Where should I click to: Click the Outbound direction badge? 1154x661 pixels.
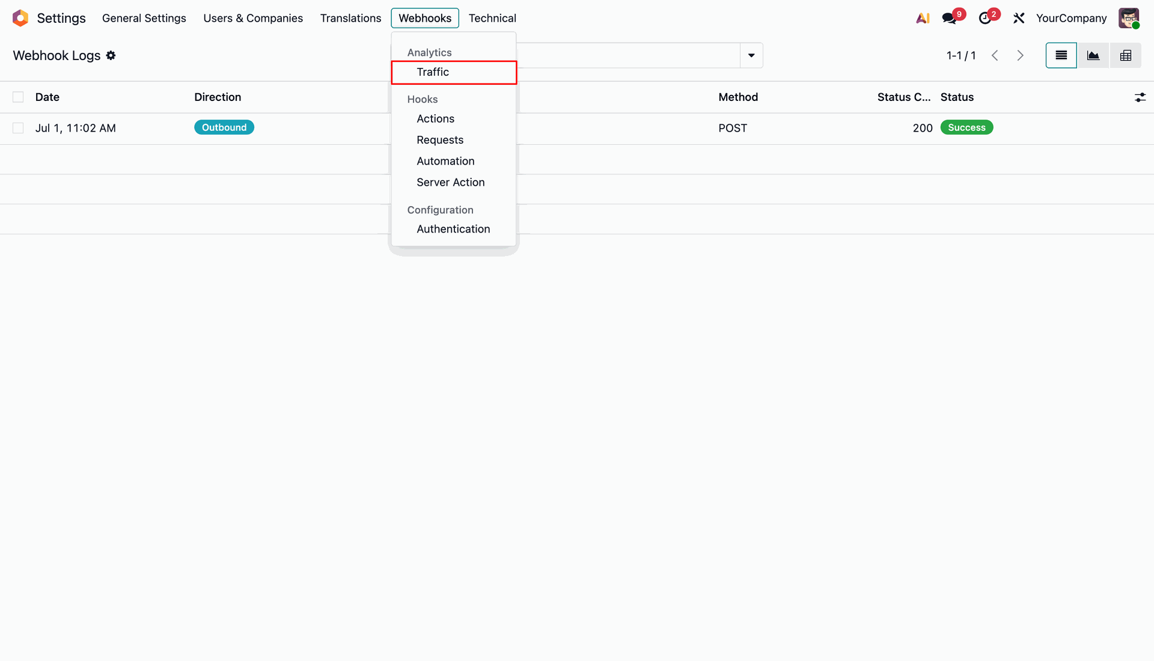(x=224, y=127)
